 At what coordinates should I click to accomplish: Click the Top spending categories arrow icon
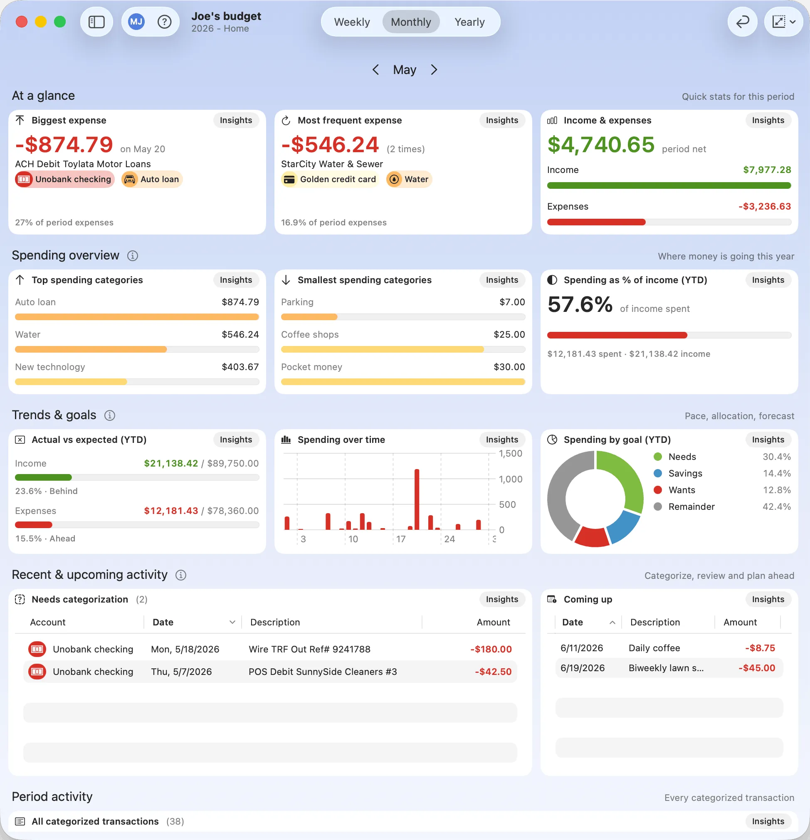click(20, 280)
